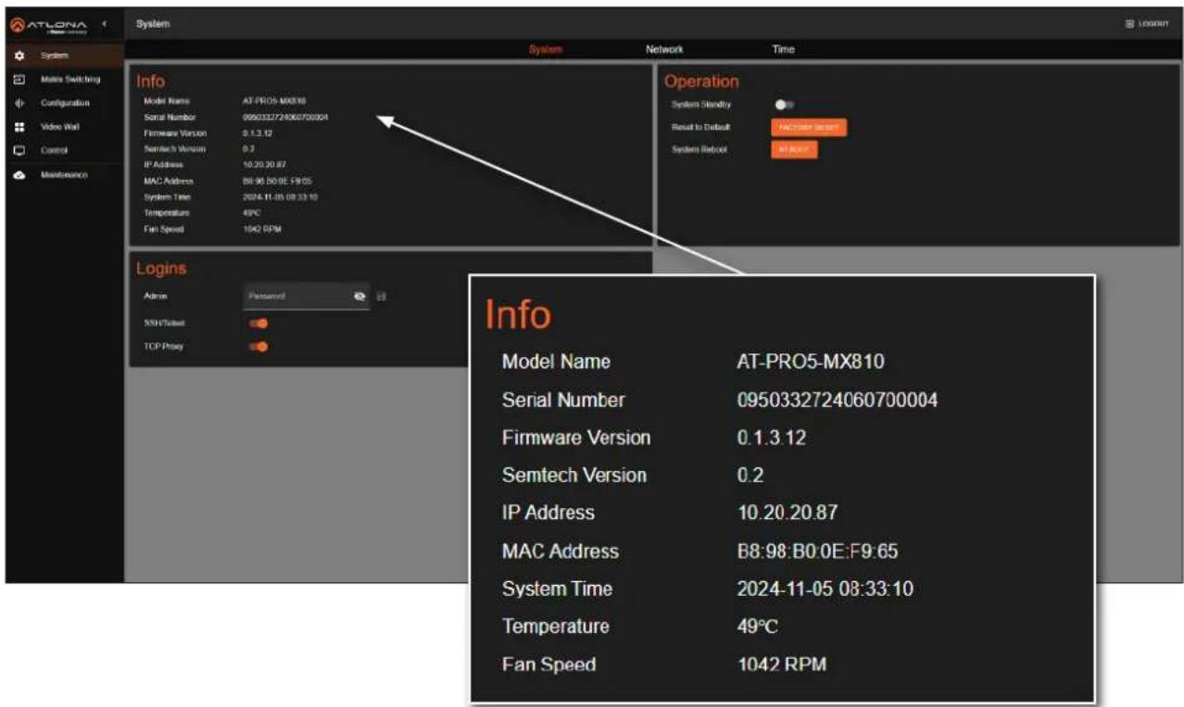Click the Reset to Default label
1184x707 pixels.
tap(701, 127)
